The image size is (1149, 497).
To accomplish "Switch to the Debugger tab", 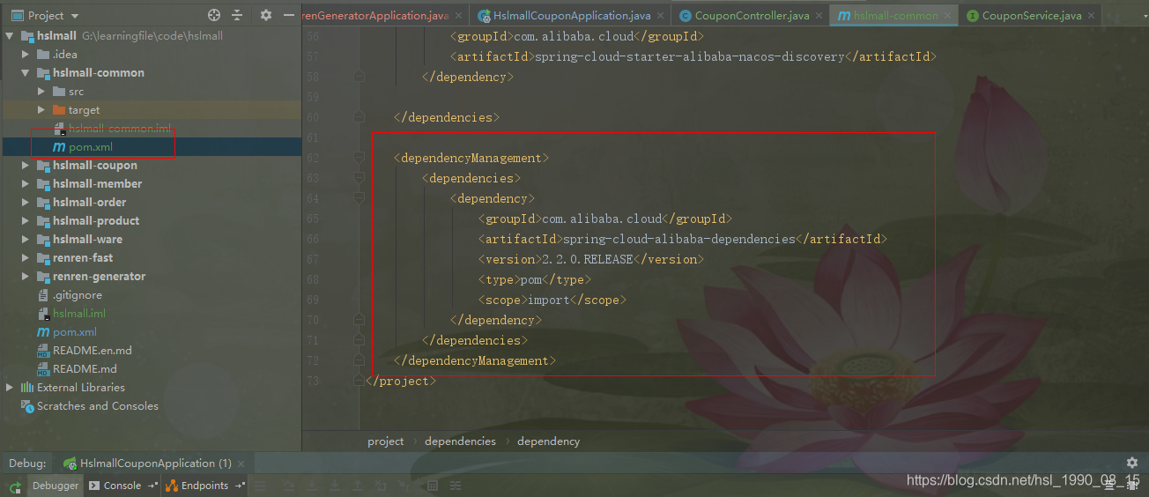I will click(56, 486).
